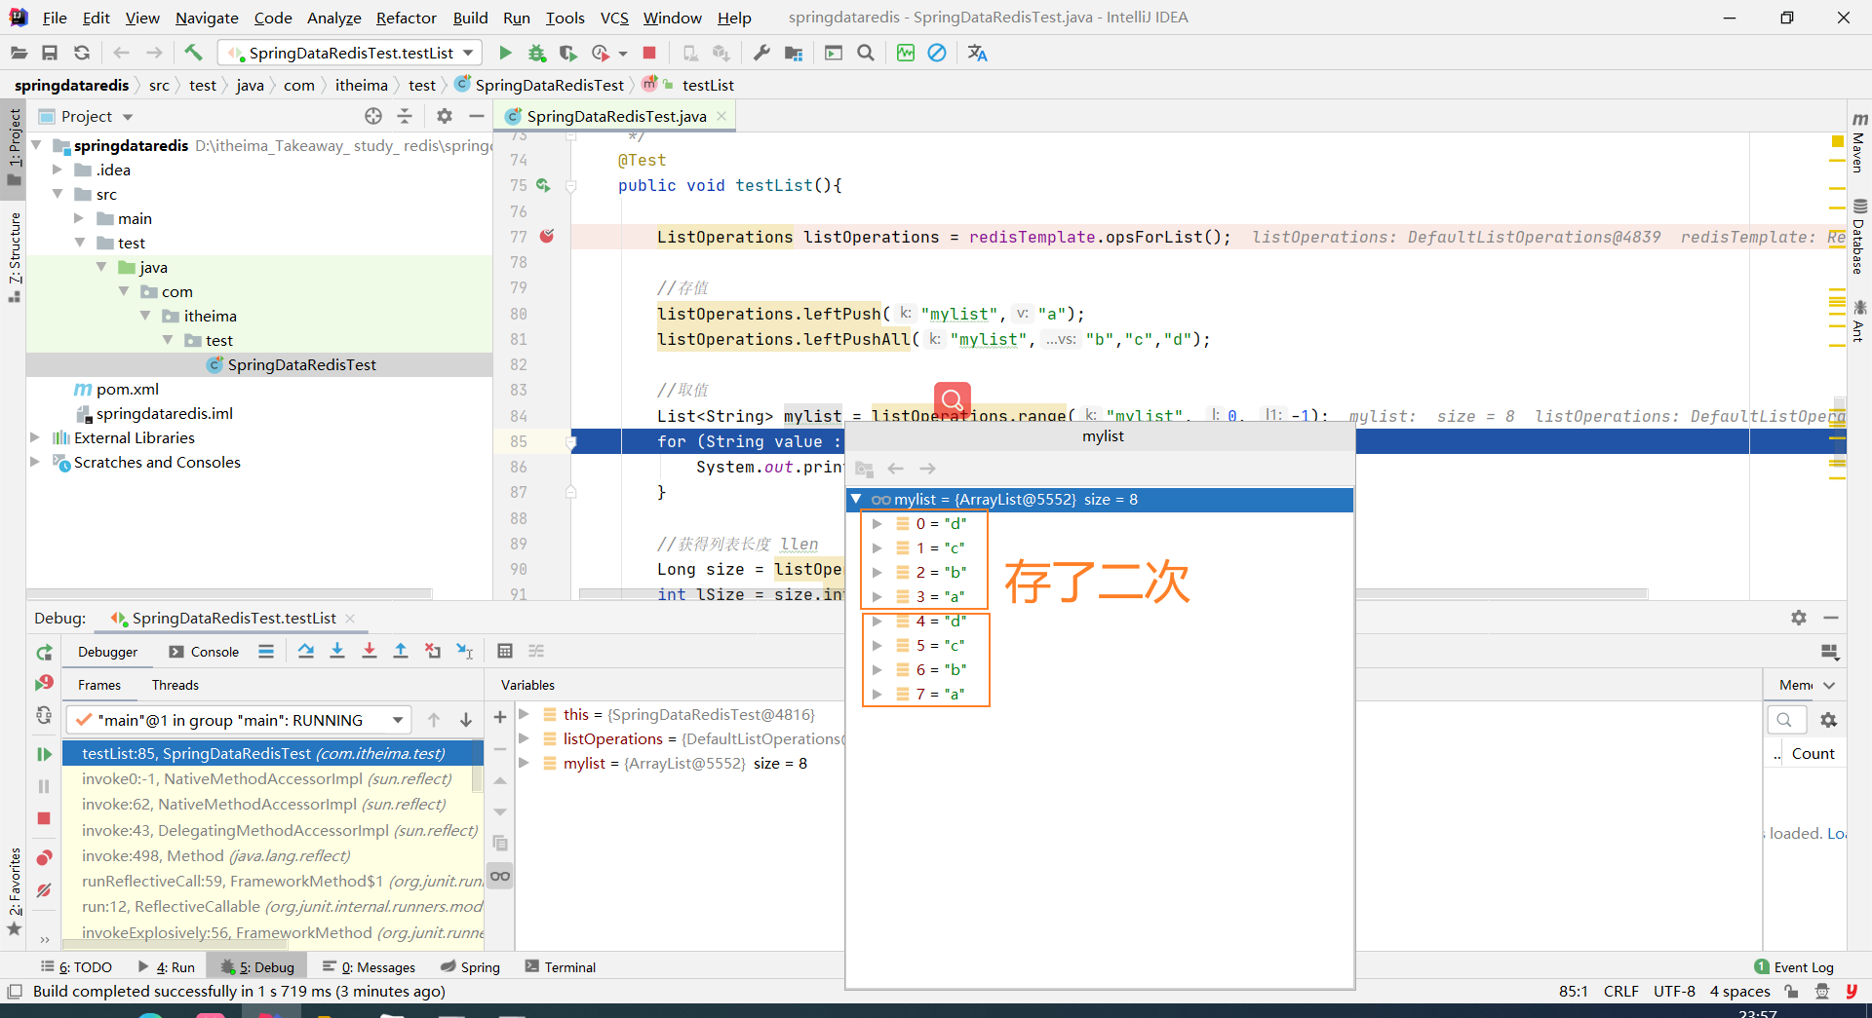Open Project Structure dialog icon
The image size is (1872, 1018).
(x=794, y=53)
